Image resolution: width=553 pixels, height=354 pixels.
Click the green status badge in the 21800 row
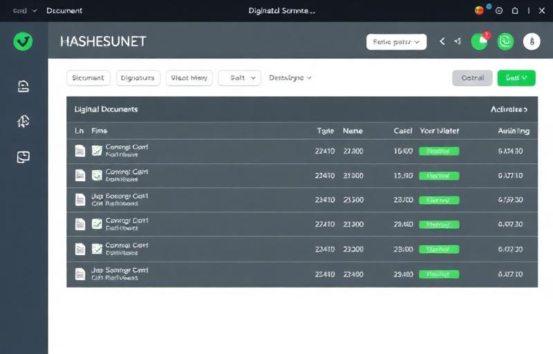click(439, 176)
